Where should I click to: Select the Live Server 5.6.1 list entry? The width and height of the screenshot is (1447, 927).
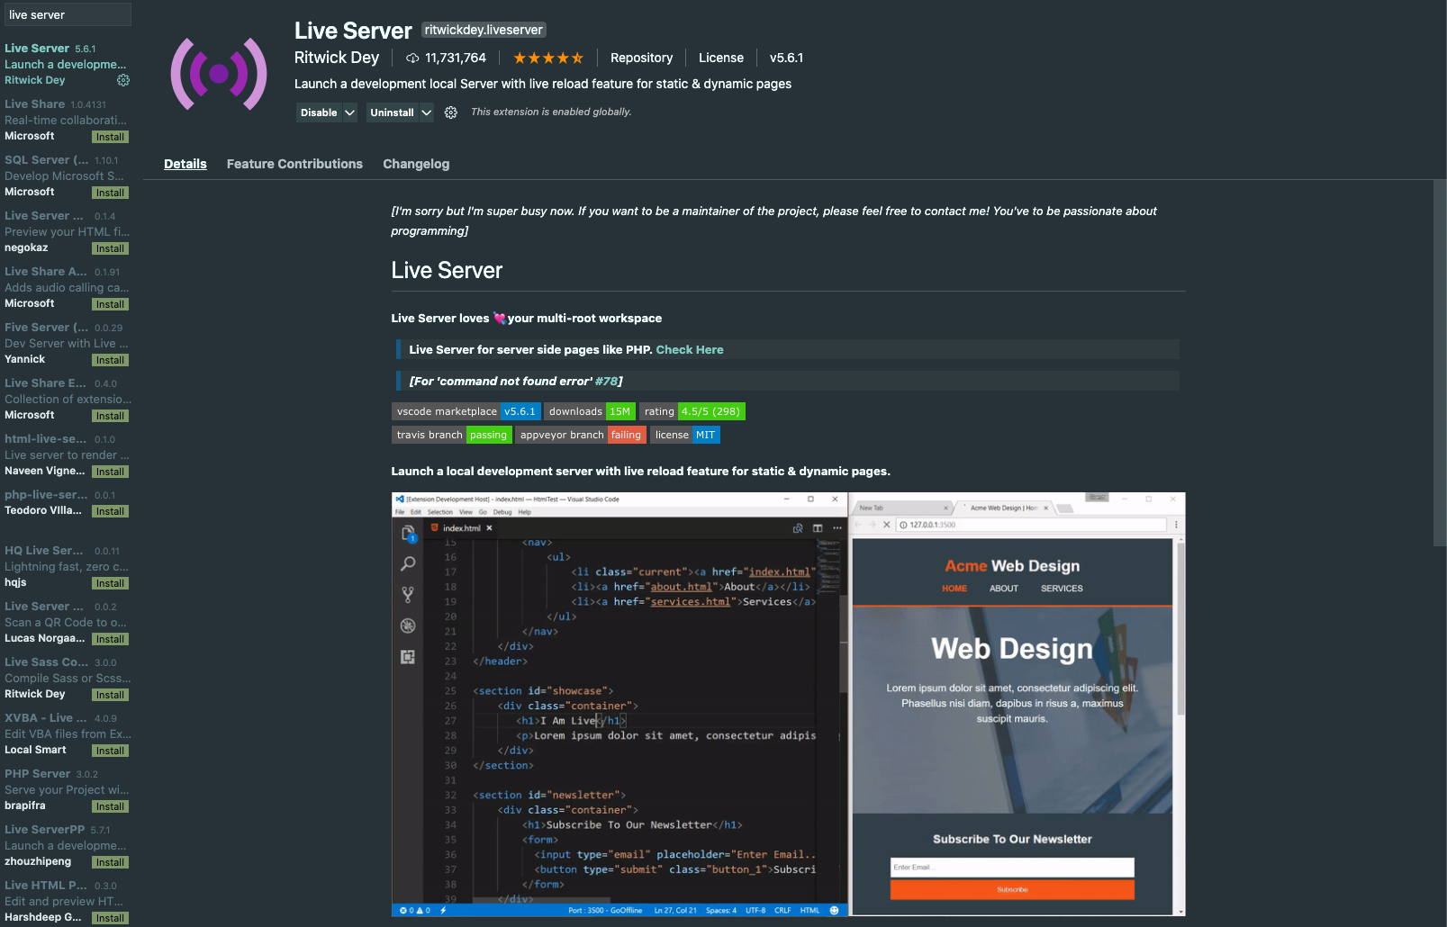68,64
